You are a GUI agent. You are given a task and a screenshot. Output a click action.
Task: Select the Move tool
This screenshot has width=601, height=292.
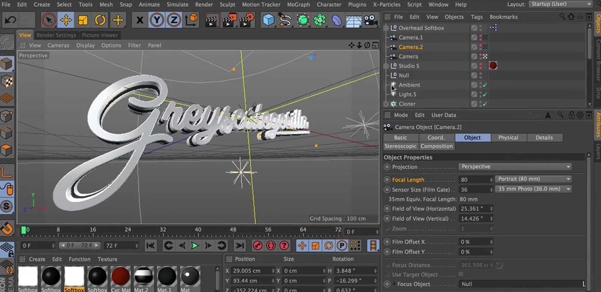[67, 20]
